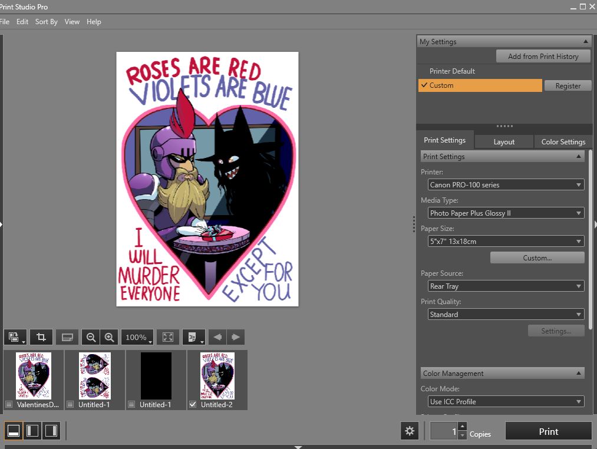Open the Help menu
This screenshot has width=597, height=449.
coord(94,22)
